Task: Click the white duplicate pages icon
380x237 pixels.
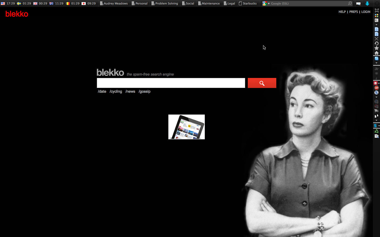Action: point(377,116)
